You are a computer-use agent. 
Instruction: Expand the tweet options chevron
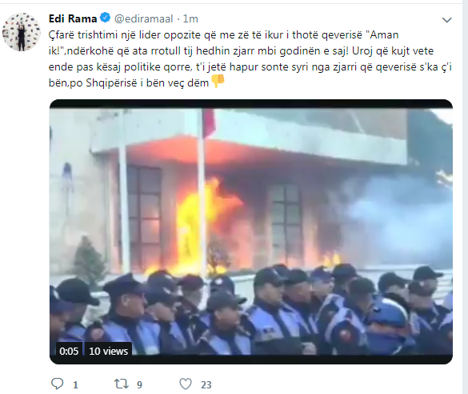click(447, 20)
